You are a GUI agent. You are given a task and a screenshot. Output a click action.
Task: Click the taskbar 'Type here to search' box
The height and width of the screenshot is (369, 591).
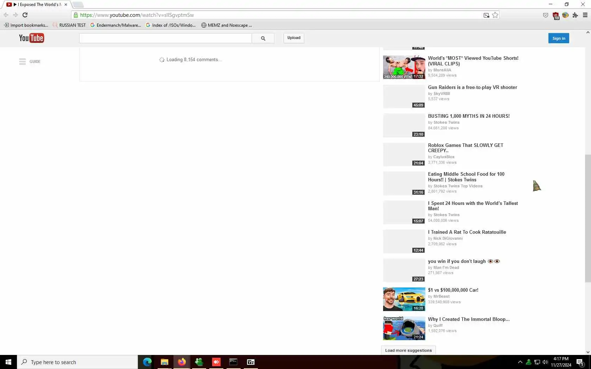point(77,362)
